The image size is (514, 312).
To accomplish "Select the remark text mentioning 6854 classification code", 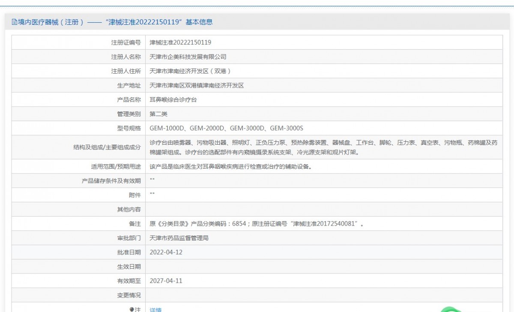I will 257,224.
